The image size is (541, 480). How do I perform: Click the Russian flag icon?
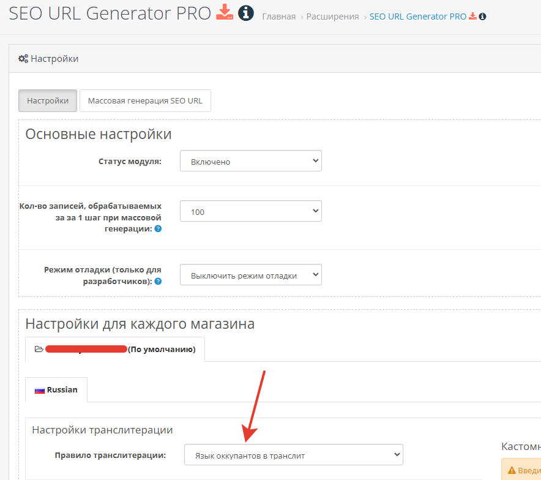(x=40, y=390)
